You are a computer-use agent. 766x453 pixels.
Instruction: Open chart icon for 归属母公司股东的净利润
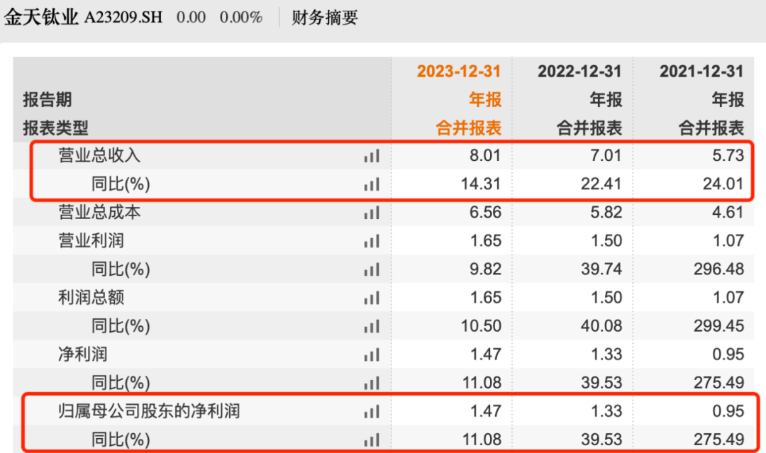click(372, 411)
